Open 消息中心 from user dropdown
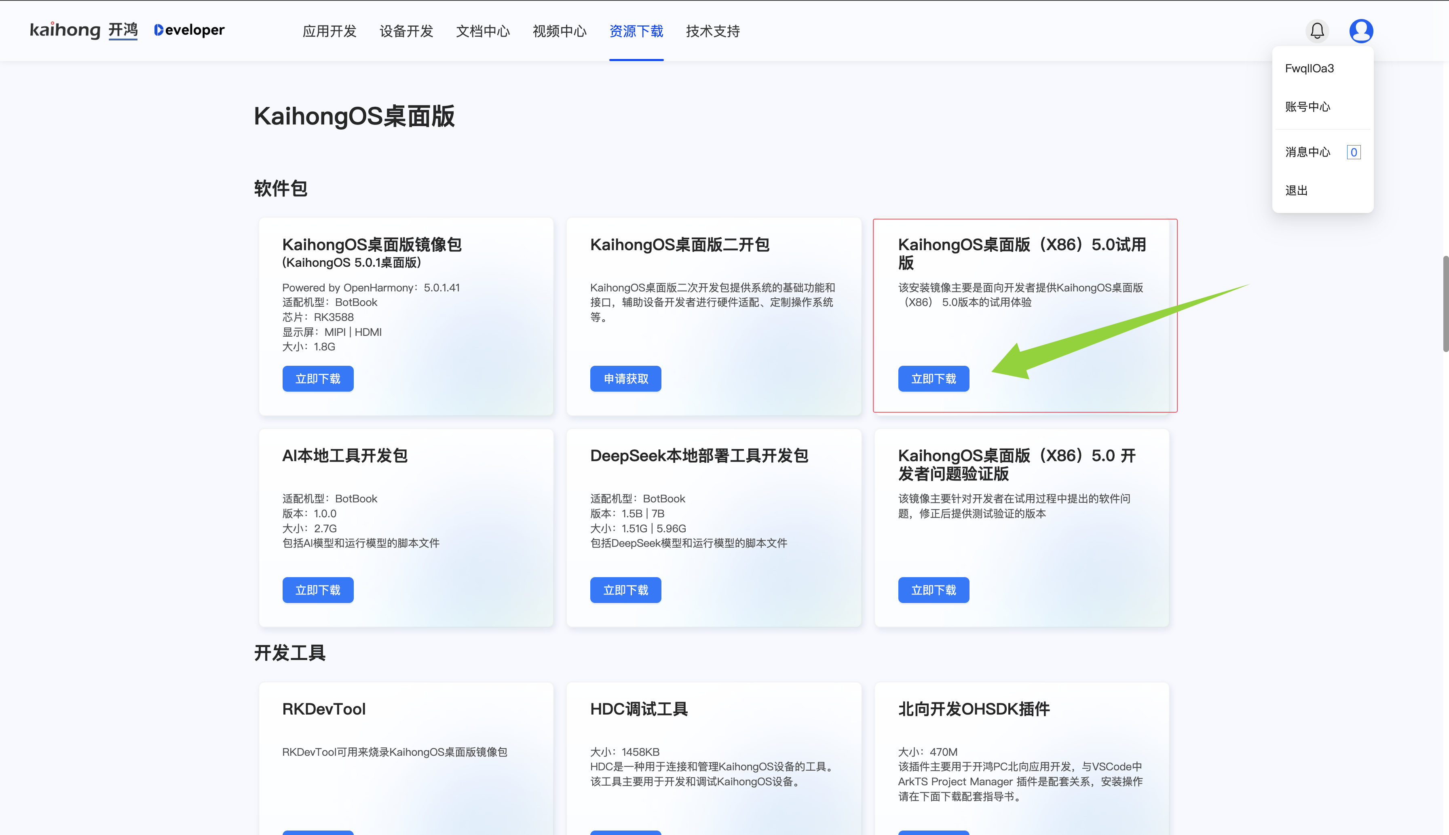The image size is (1449, 835). 1307,152
